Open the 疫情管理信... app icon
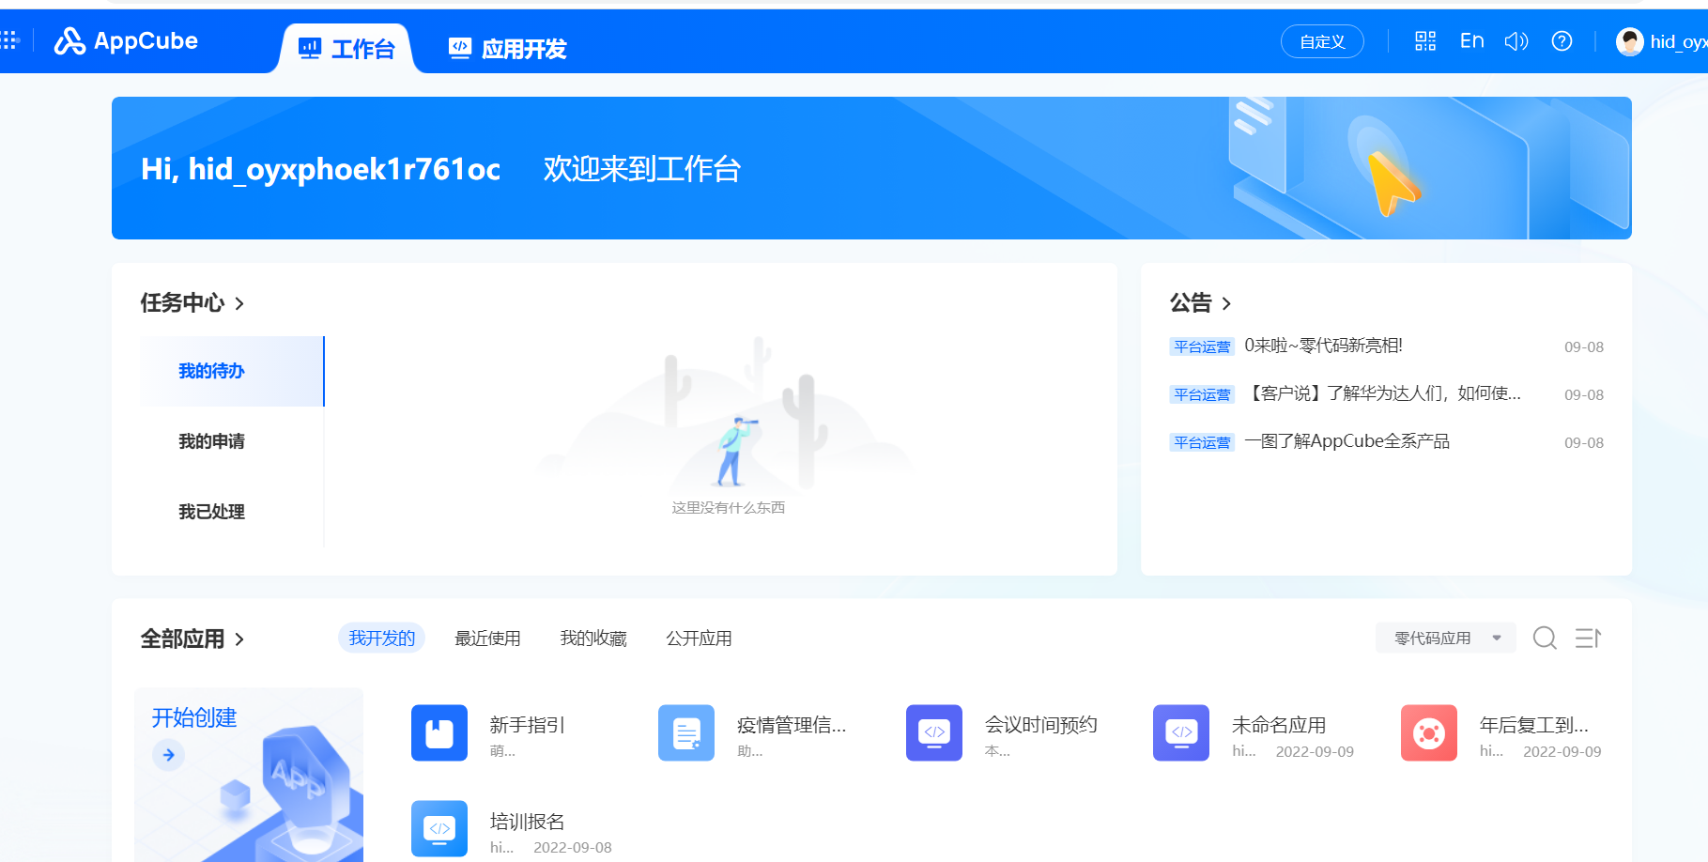 tap(686, 733)
